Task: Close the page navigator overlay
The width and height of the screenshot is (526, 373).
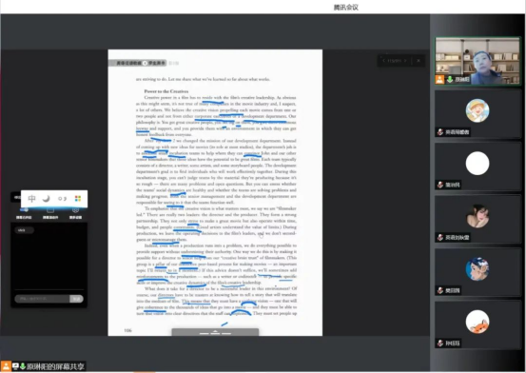Action: tap(419, 61)
